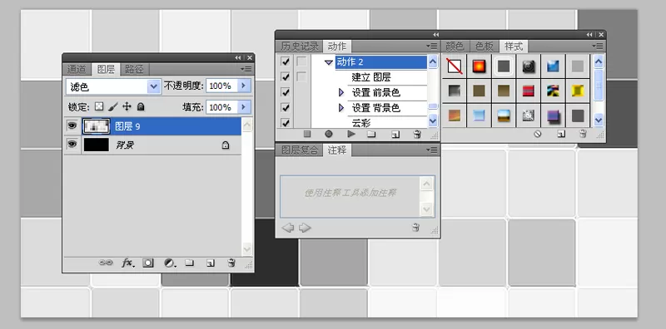Switch to the 通道 channels tab
Image resolution: width=666 pixels, height=329 pixels.
pos(77,69)
